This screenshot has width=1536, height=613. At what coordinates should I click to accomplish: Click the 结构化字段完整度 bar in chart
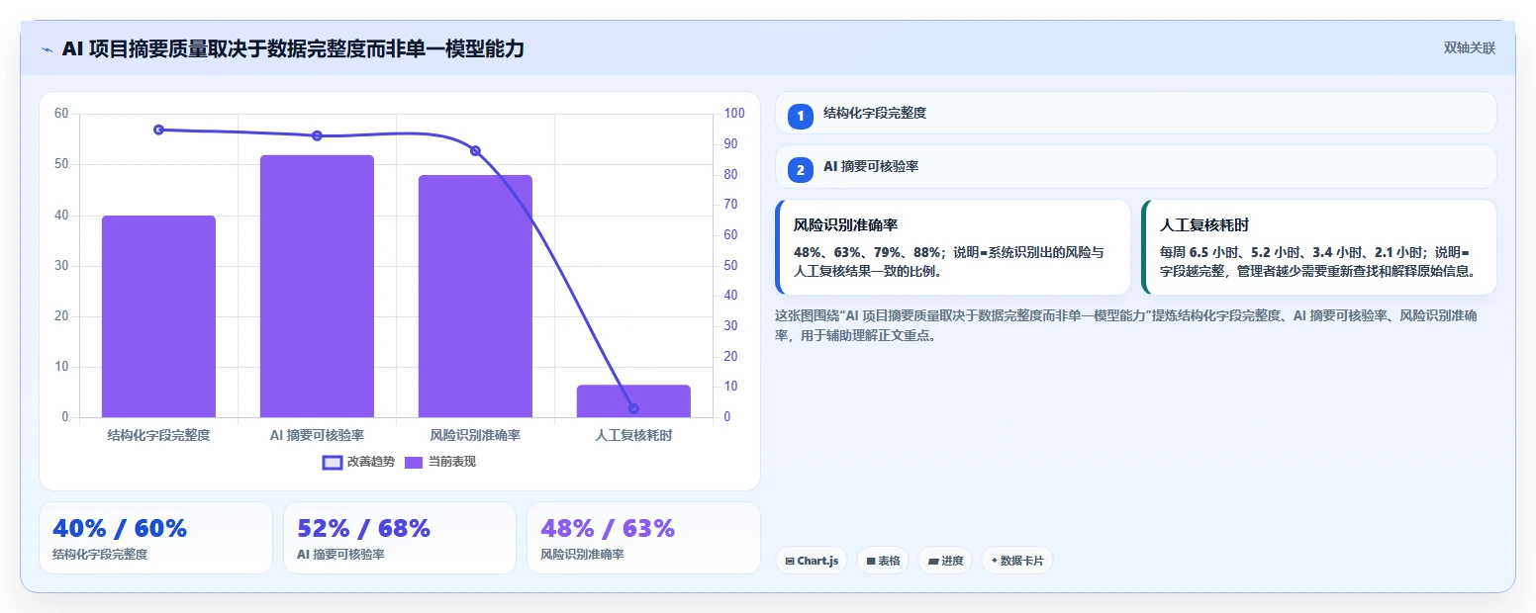158,316
